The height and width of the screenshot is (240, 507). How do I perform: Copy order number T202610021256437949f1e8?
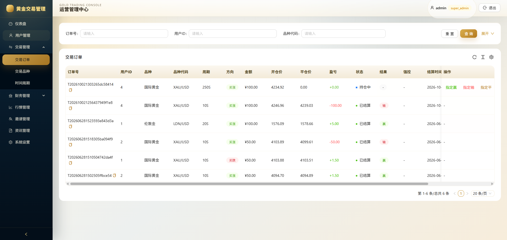point(70,108)
